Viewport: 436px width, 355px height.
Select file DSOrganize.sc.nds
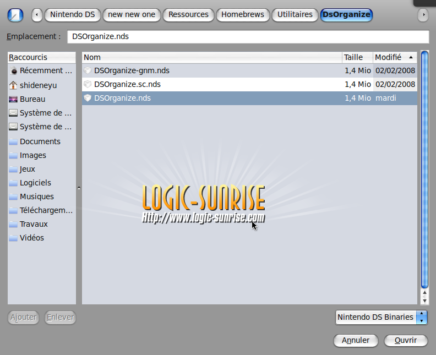249,84
